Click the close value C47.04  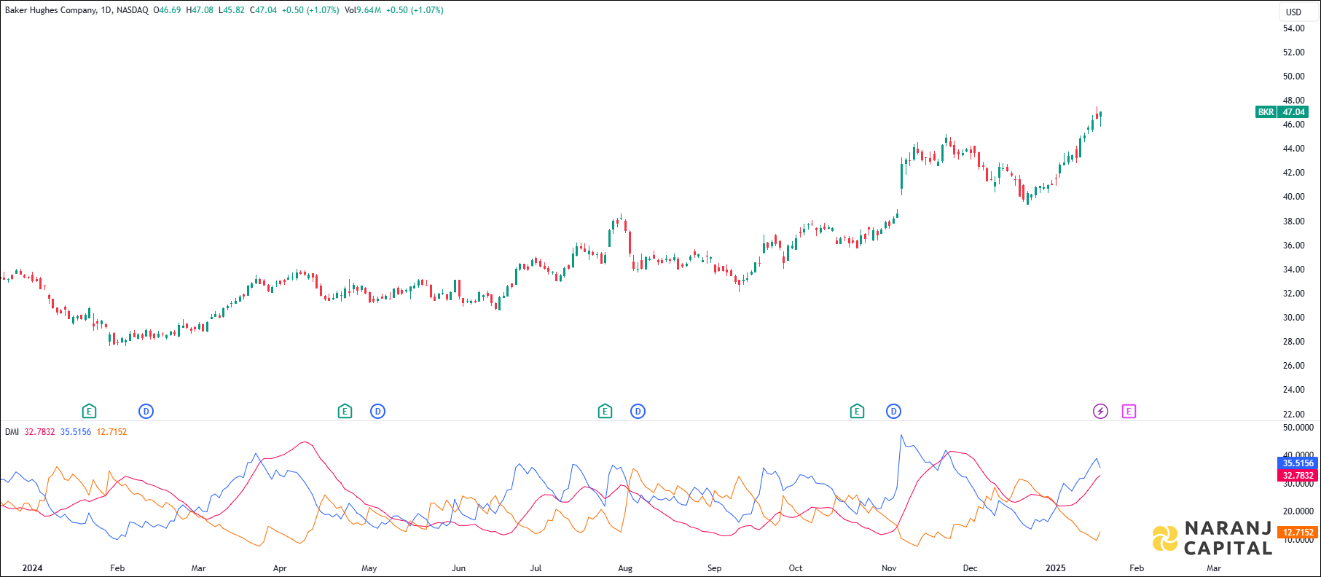[x=263, y=10]
